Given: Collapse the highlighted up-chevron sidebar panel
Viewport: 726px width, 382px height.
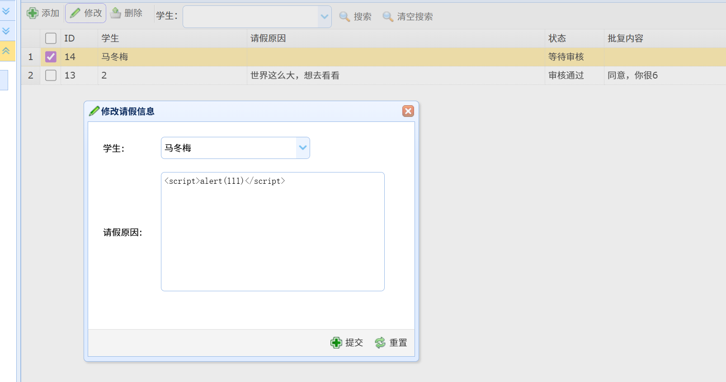Looking at the screenshot, I should pos(6,51).
